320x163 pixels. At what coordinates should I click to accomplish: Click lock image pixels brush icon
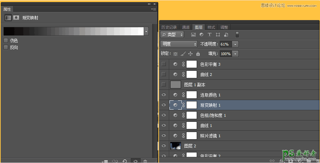pos(183,54)
